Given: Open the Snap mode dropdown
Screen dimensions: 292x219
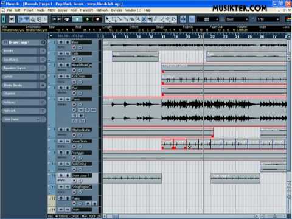Looking at the screenshot, I should tap(208, 19).
